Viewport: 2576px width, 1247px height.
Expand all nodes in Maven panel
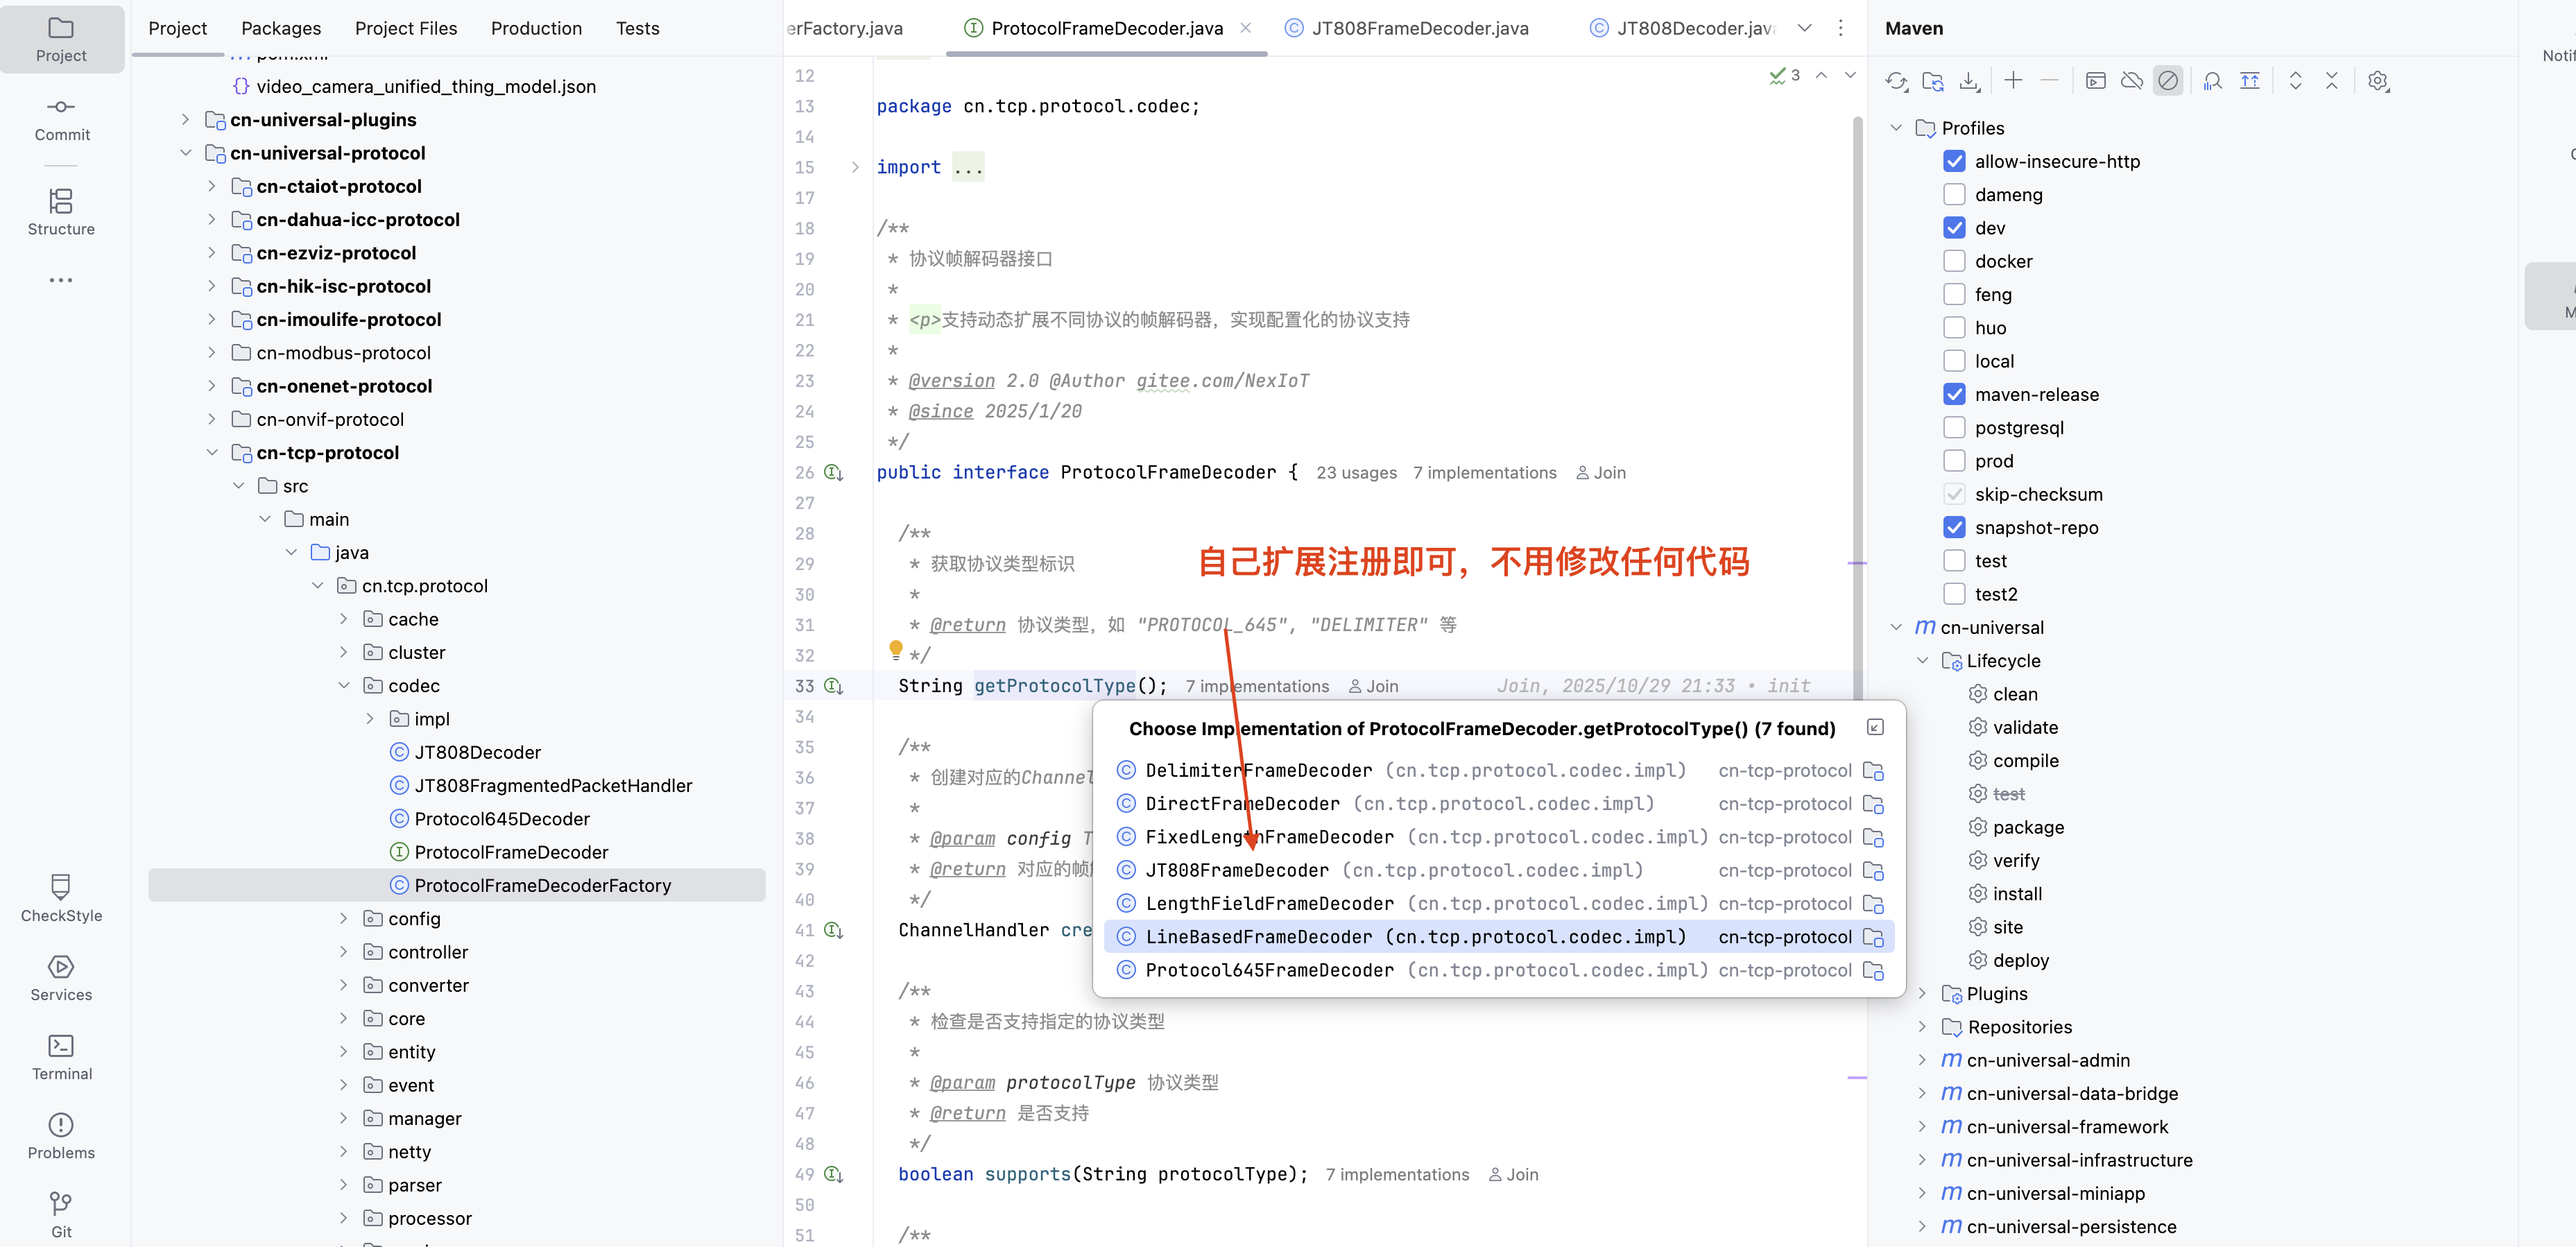click(x=2295, y=81)
